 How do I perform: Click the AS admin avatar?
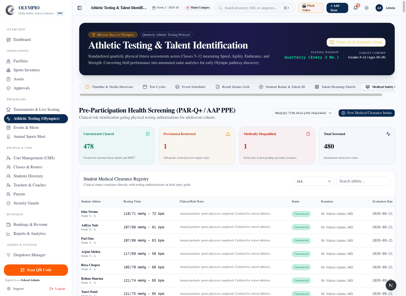coord(379,8)
